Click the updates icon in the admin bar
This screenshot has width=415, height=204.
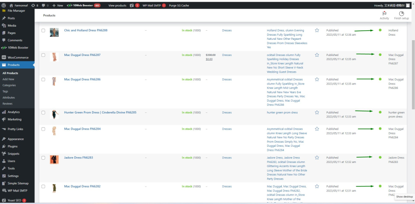tap(33, 5)
